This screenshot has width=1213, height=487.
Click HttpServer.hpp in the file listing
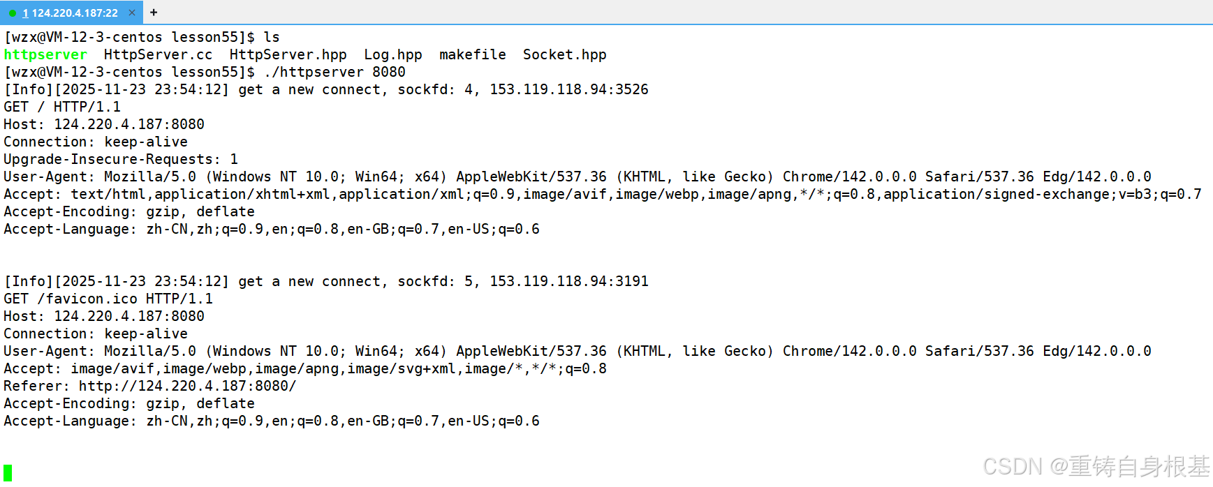288,54
